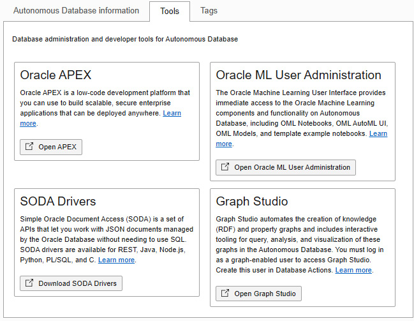414x321 pixels.
Task: Click the Graph Studio heading
Action: coord(252,201)
